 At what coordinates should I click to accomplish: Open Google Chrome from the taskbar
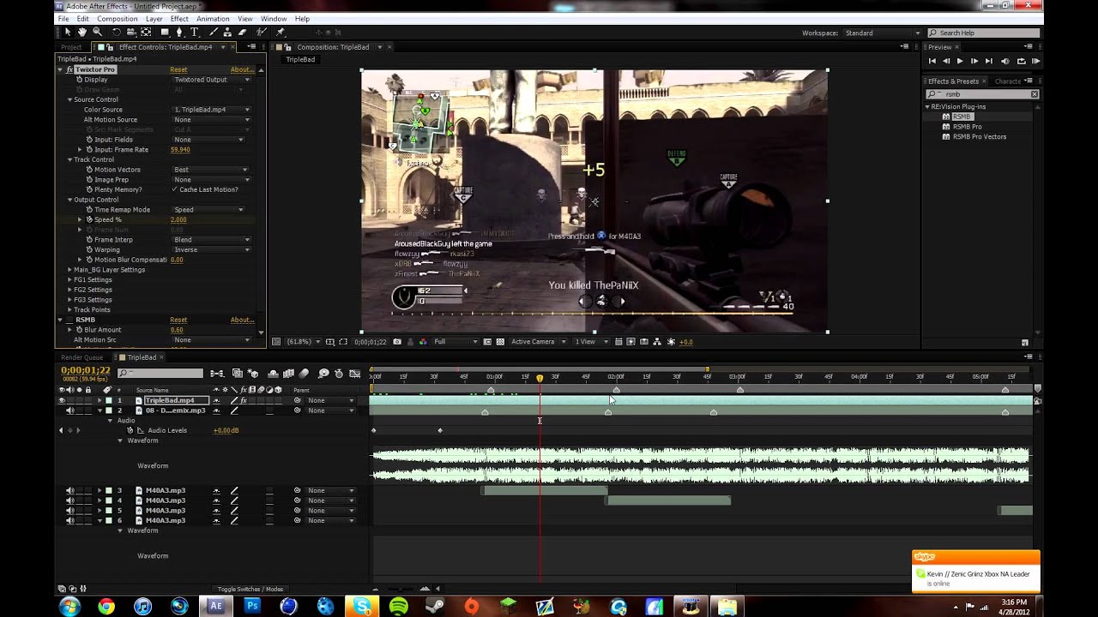click(106, 606)
